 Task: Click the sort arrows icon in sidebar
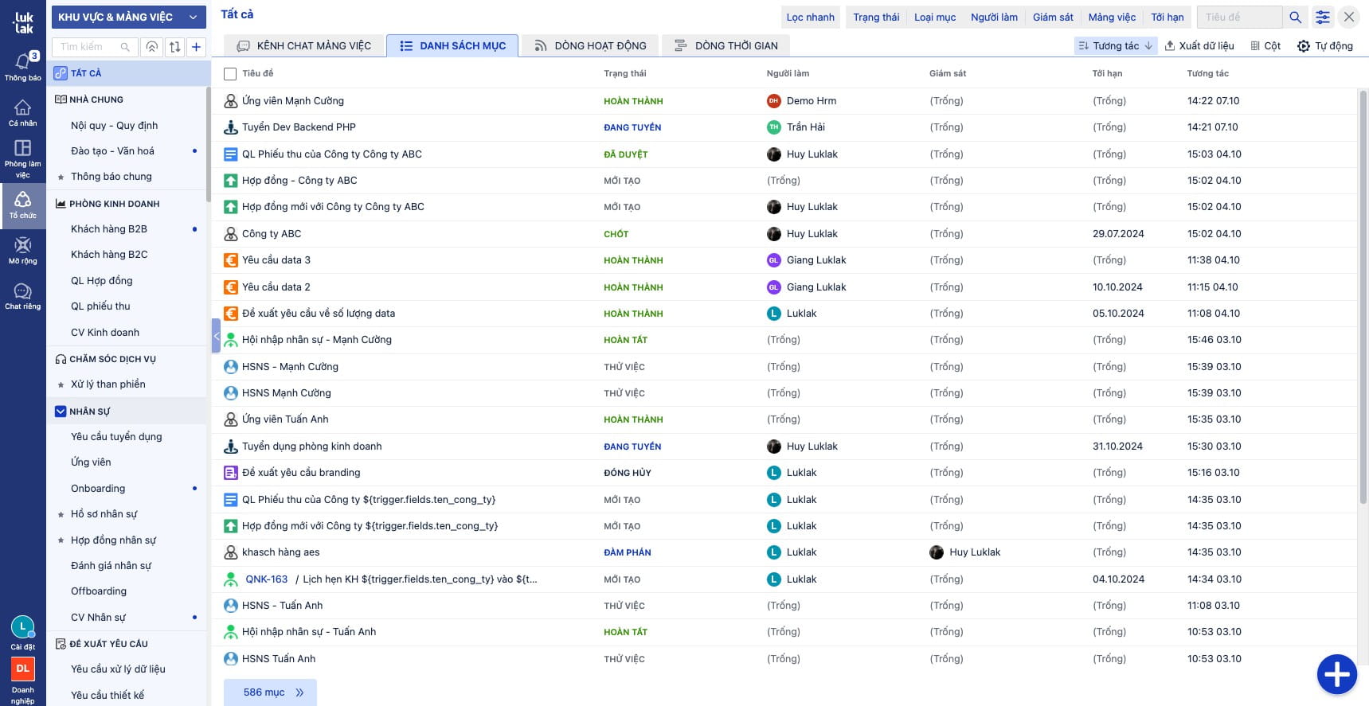tap(174, 47)
